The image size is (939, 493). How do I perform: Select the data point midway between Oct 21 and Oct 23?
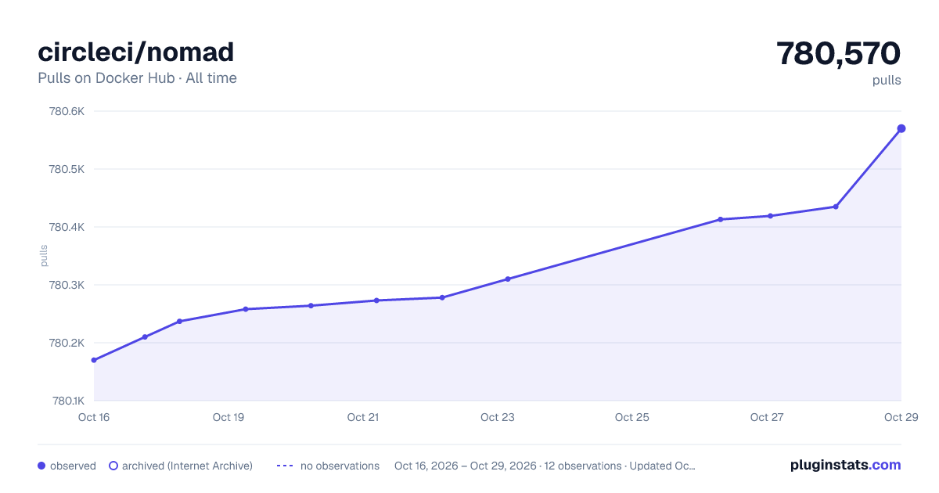pos(442,297)
